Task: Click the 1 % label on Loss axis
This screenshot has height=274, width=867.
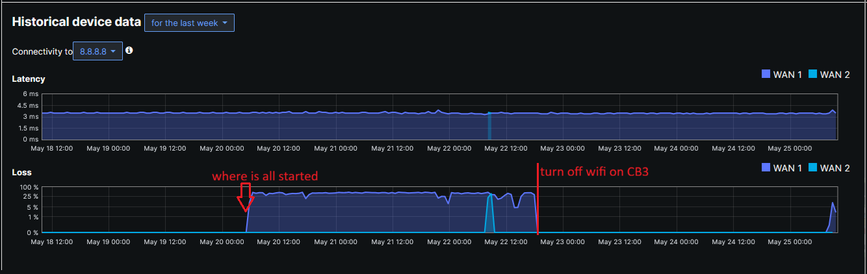Action: click(x=32, y=217)
